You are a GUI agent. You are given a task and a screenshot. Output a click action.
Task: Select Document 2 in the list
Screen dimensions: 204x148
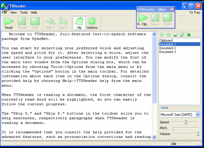coord(179,48)
